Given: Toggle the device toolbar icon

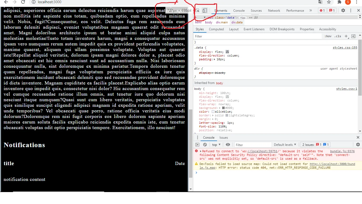Looking at the screenshot, I should tap(205, 11).
